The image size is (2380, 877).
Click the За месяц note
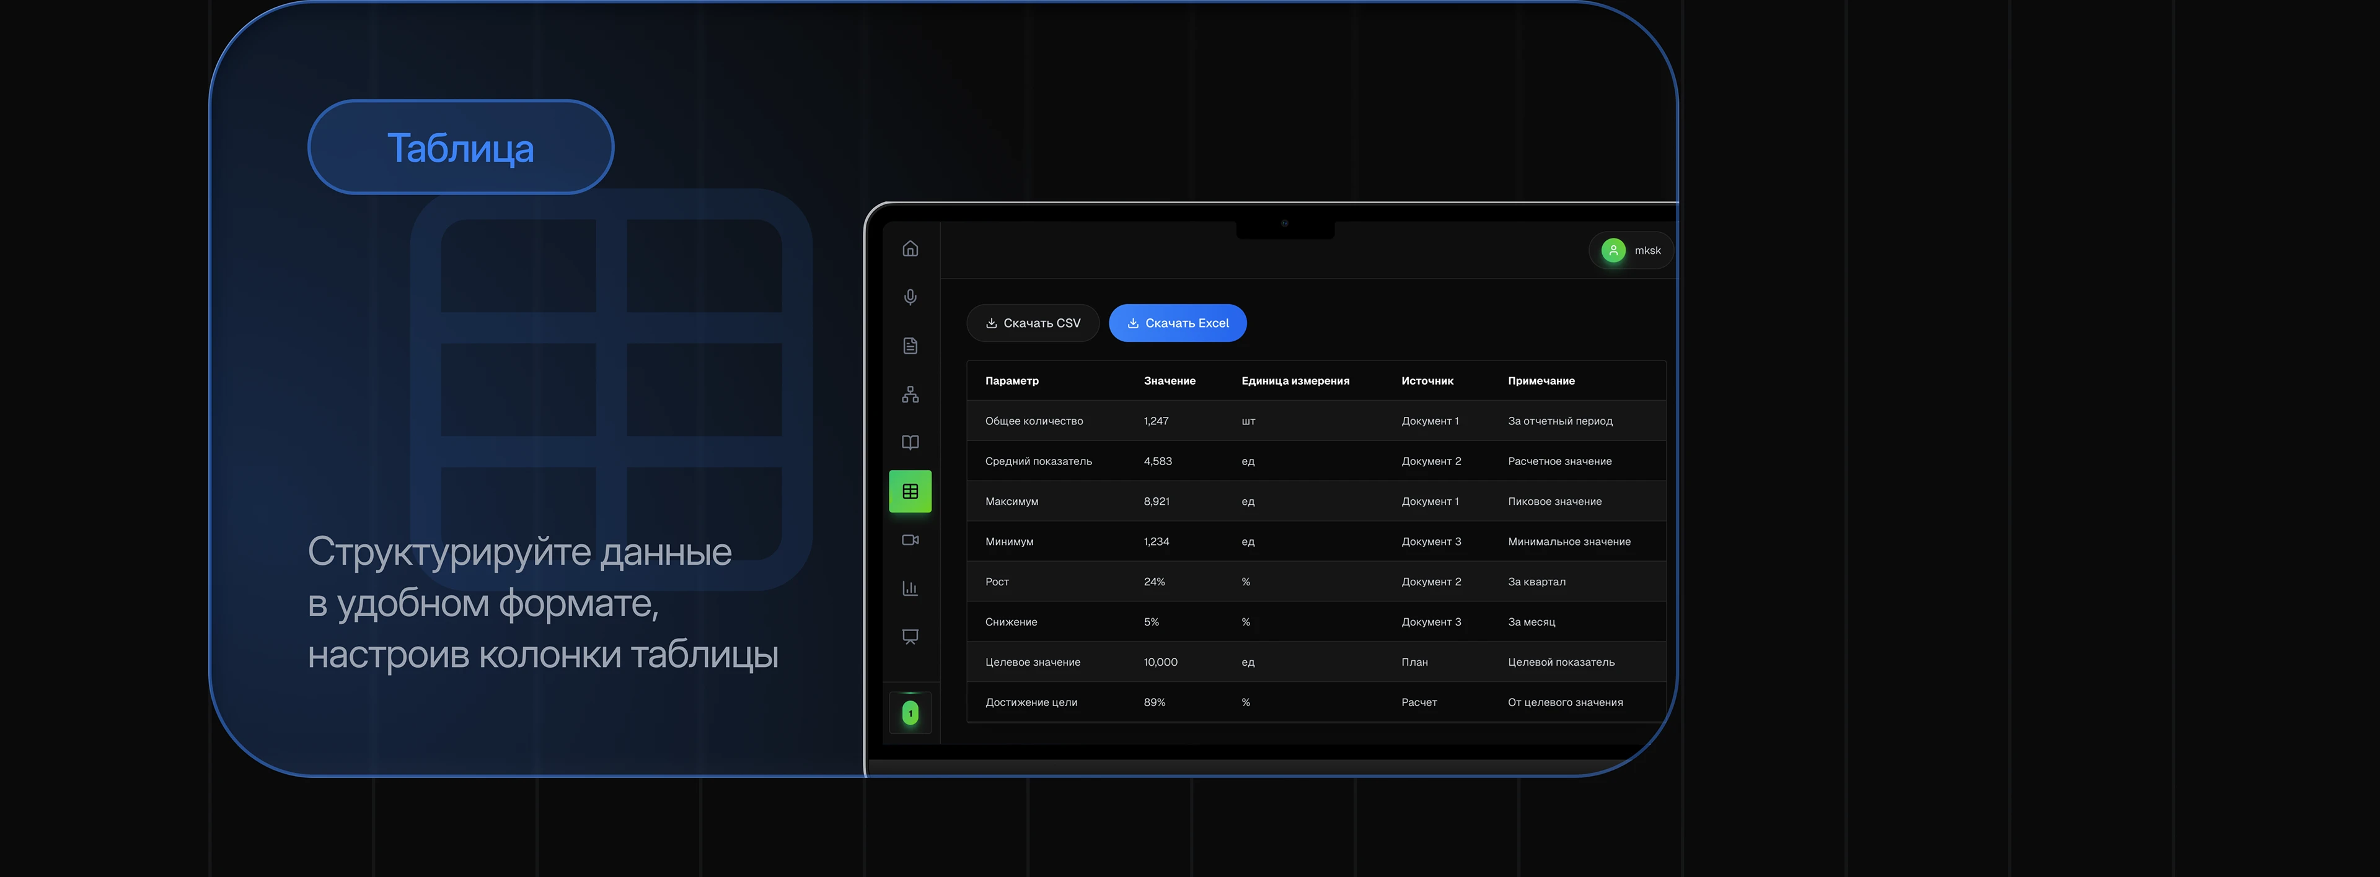pos(1531,621)
